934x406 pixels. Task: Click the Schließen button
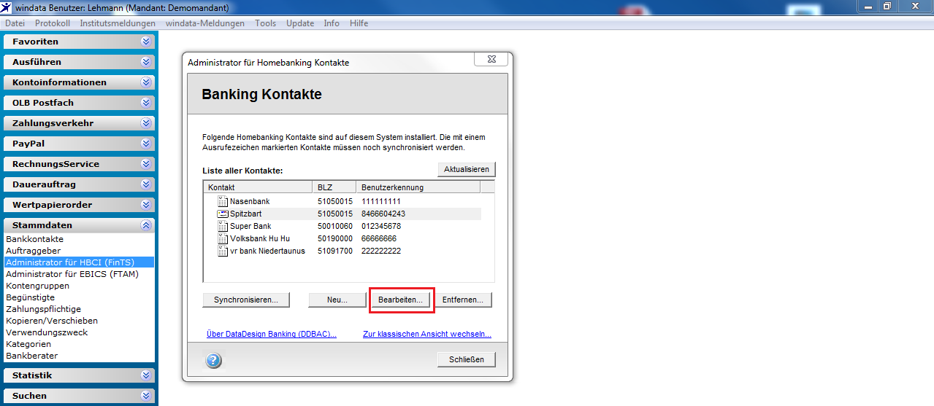pyautogui.click(x=467, y=359)
